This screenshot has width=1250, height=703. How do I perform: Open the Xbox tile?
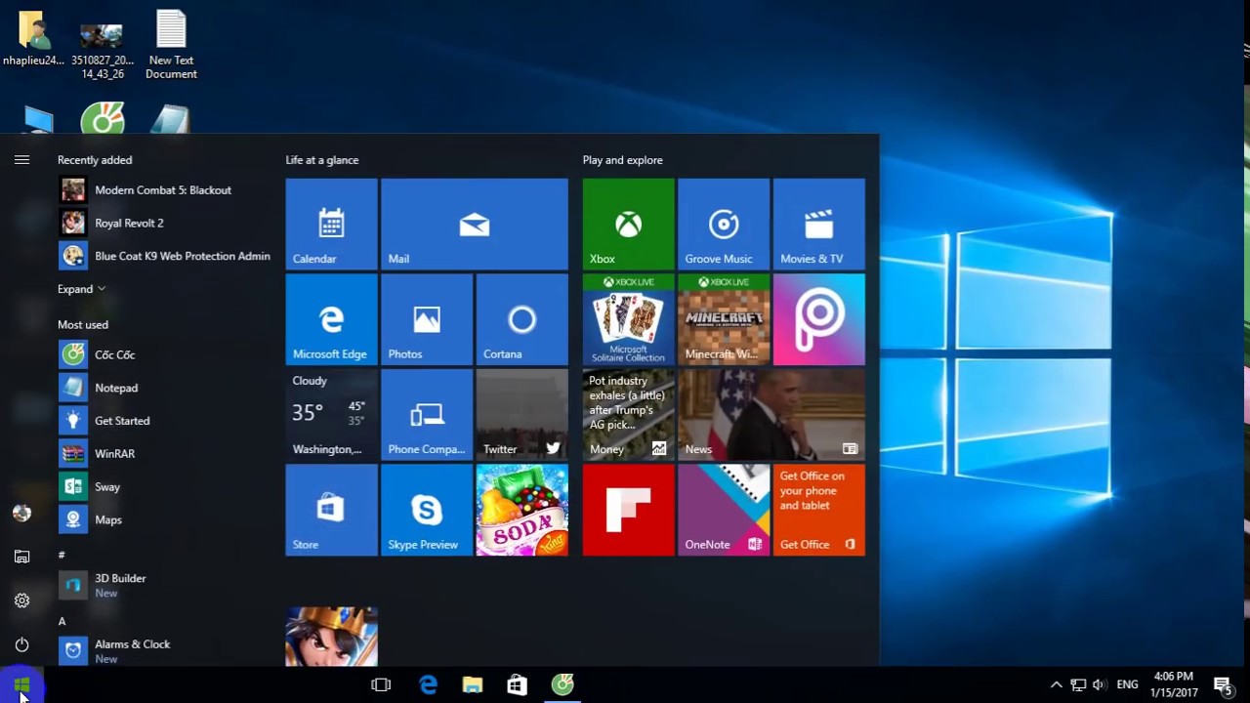click(628, 224)
